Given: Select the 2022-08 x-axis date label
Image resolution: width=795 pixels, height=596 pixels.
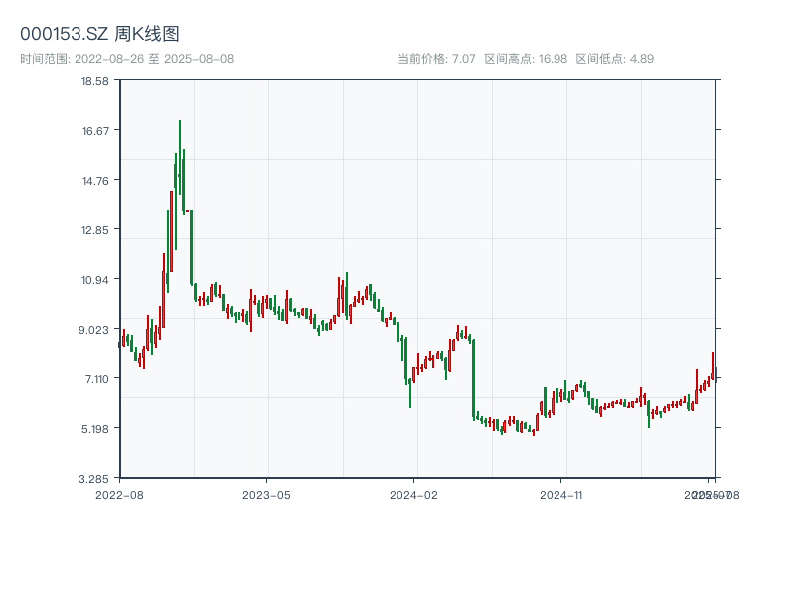Looking at the screenshot, I should pos(119,494).
